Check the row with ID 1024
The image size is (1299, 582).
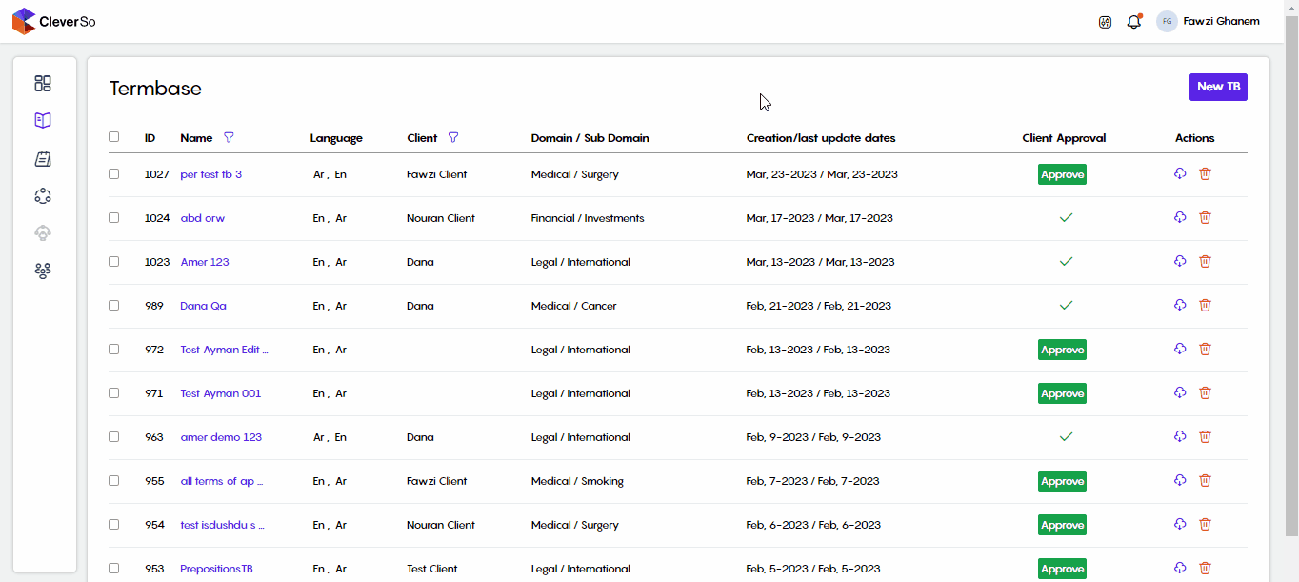click(114, 218)
